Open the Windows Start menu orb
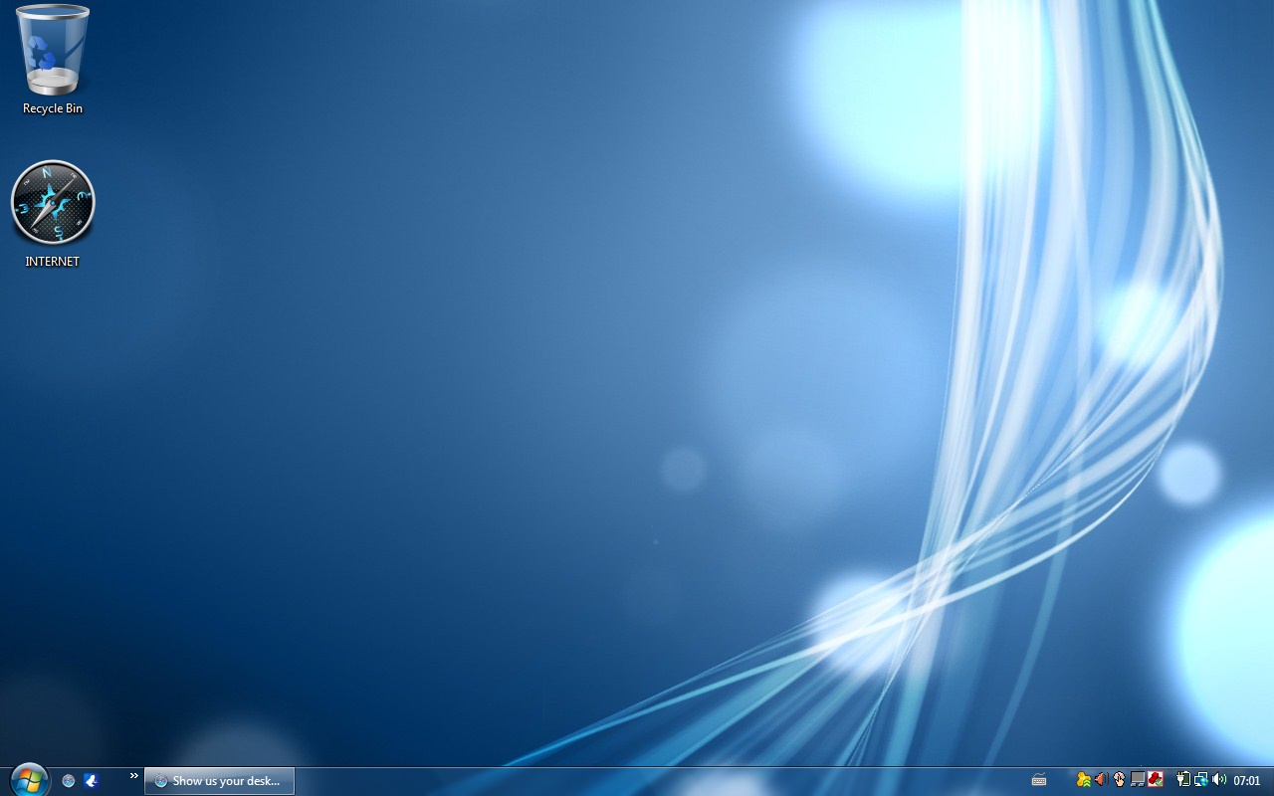The height and width of the screenshot is (796, 1274). pyautogui.click(x=29, y=780)
